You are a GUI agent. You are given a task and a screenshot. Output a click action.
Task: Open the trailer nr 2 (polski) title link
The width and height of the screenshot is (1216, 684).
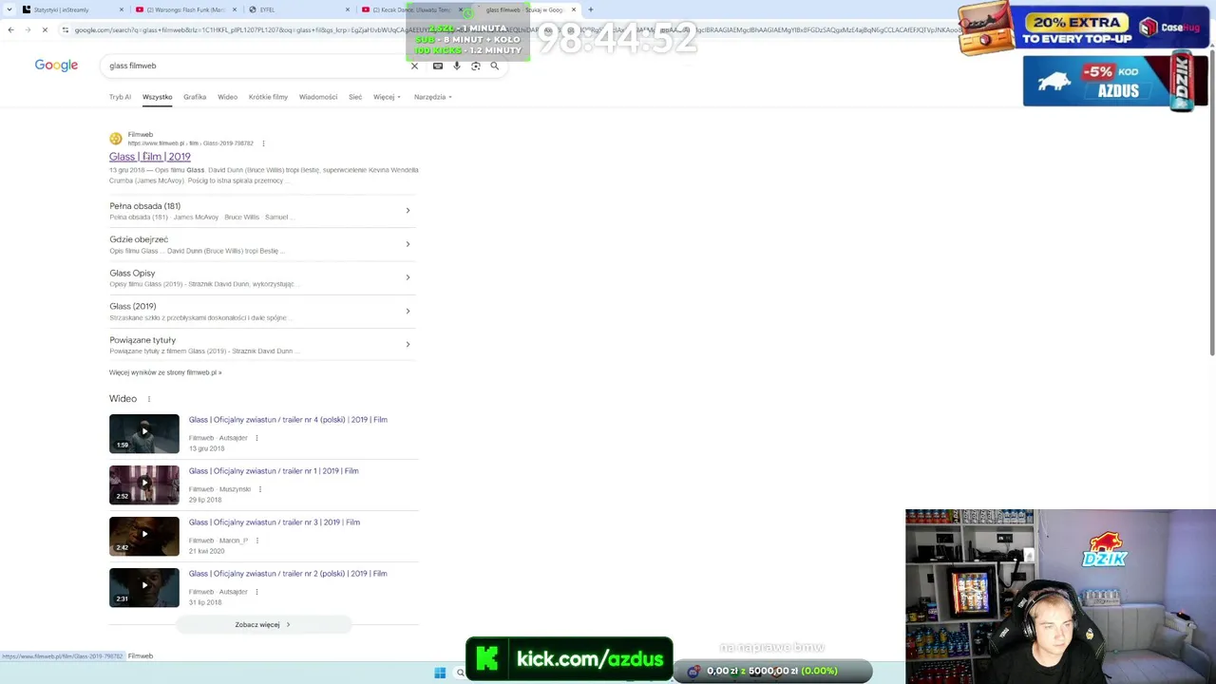(288, 574)
